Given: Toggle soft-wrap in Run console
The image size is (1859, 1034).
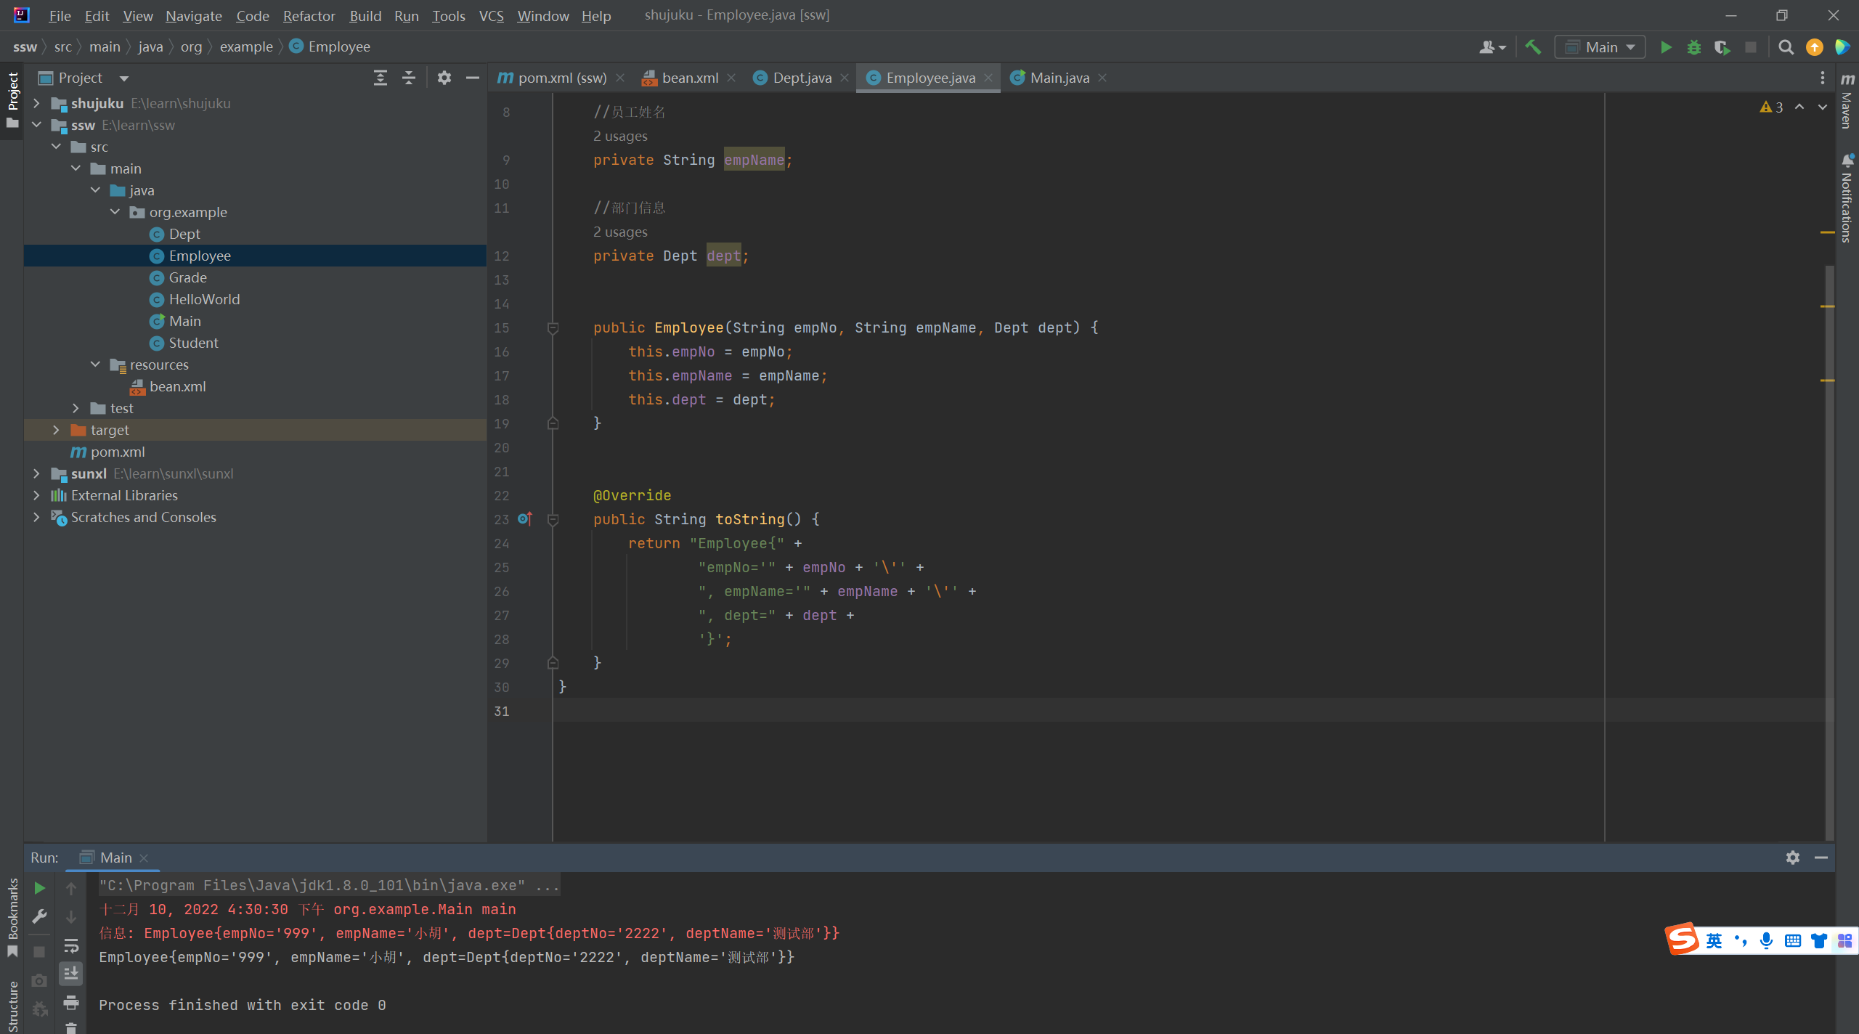Looking at the screenshot, I should click(x=71, y=945).
